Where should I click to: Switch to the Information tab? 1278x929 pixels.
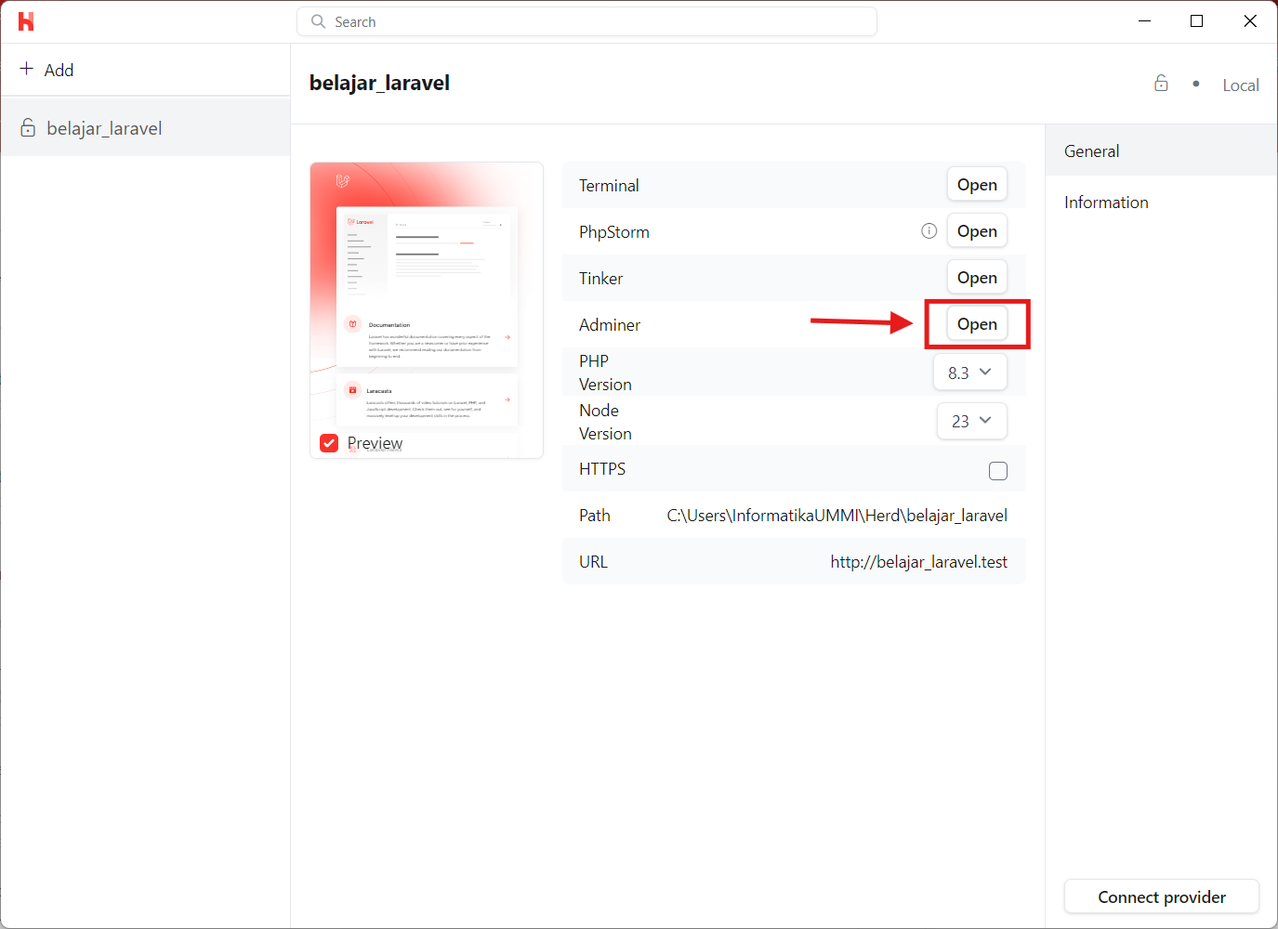click(x=1106, y=202)
